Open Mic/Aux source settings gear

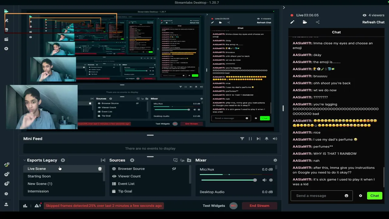(x=271, y=180)
